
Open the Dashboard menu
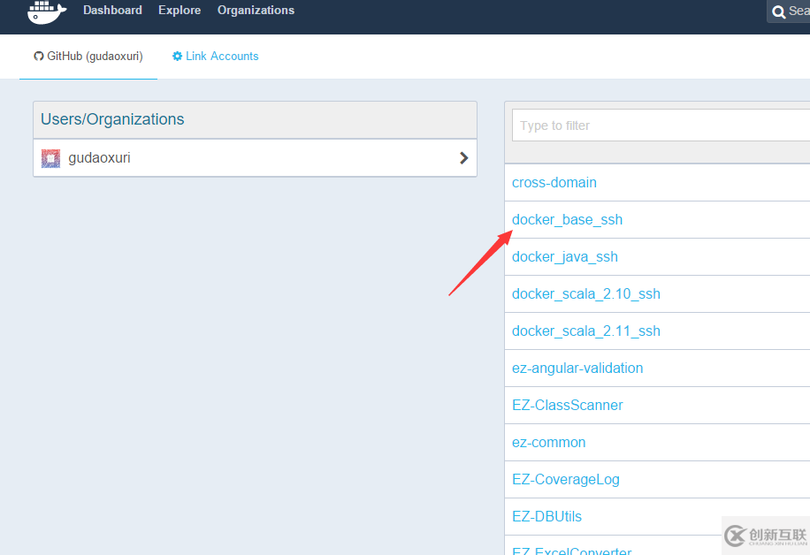pos(112,11)
